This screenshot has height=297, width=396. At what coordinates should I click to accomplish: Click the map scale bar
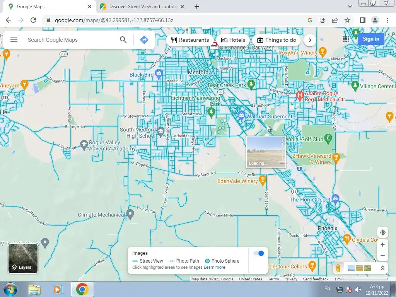point(365,279)
